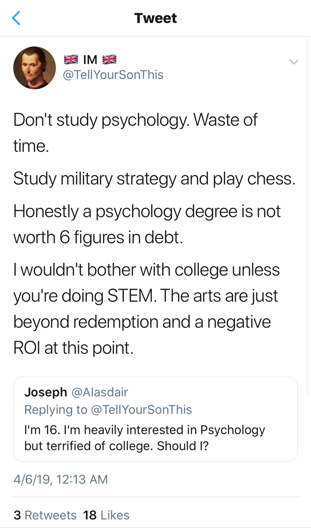Click the @Alasdair handle
The height and width of the screenshot is (528, 311).
pyautogui.click(x=100, y=392)
